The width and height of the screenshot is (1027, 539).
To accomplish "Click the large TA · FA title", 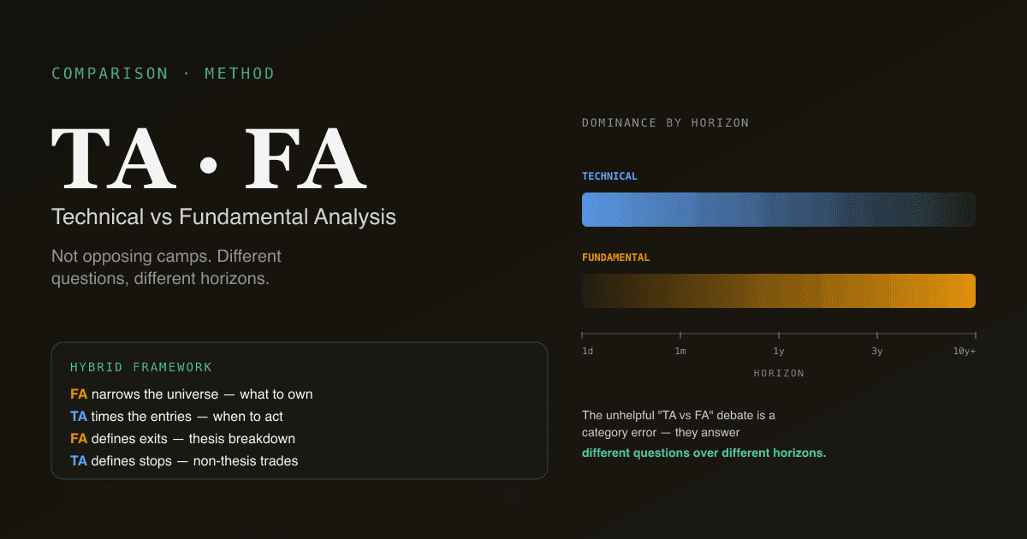I will coord(210,159).
